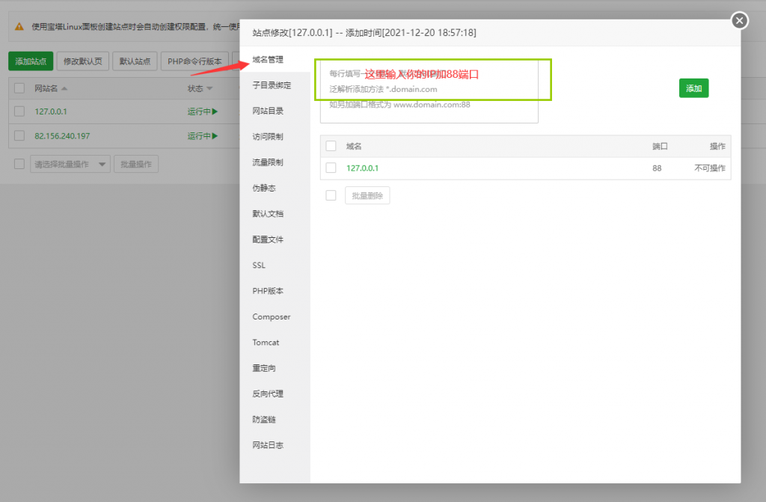766x502 pixels.
Task: Open the Composer configuration section
Action: click(269, 316)
